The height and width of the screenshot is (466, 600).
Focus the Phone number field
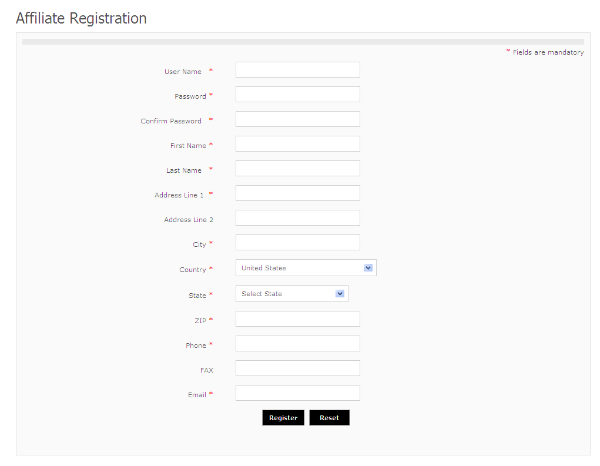coord(297,344)
